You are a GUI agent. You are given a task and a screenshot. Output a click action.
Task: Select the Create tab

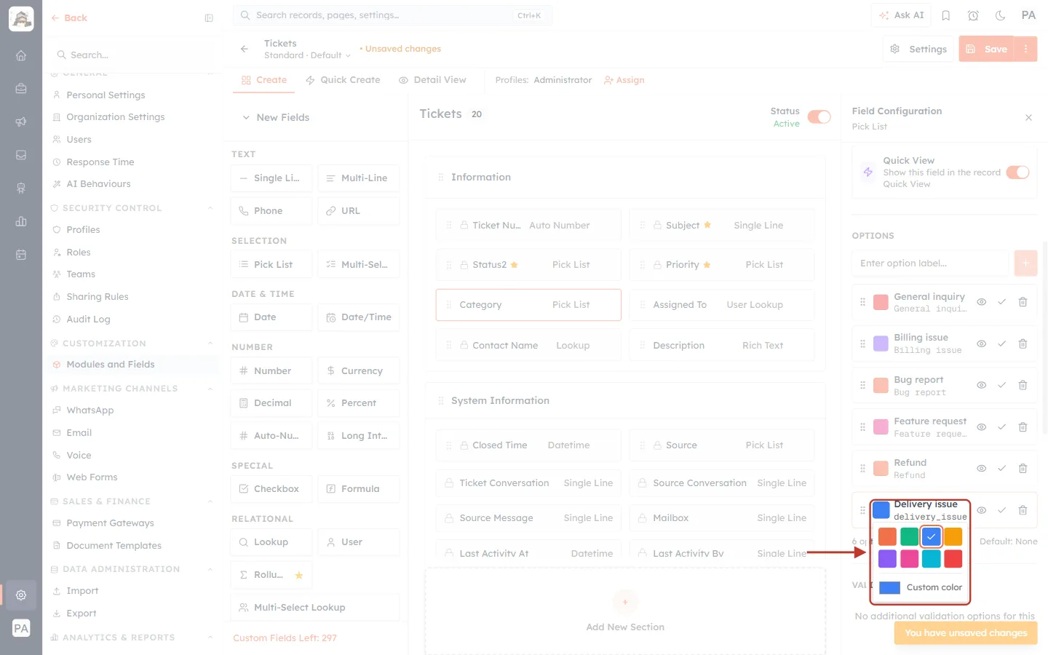tap(264, 80)
